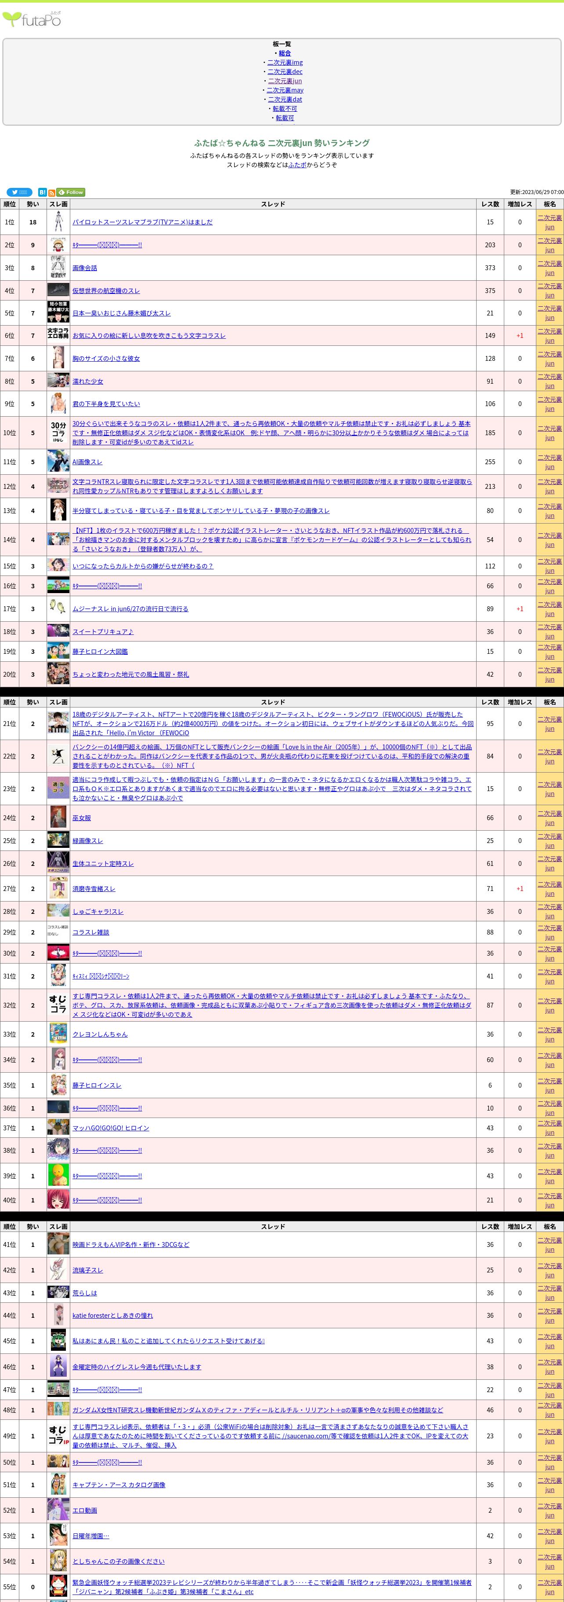The image size is (564, 1602).
Task: Click the ふたポ search link
Action: point(297,165)
